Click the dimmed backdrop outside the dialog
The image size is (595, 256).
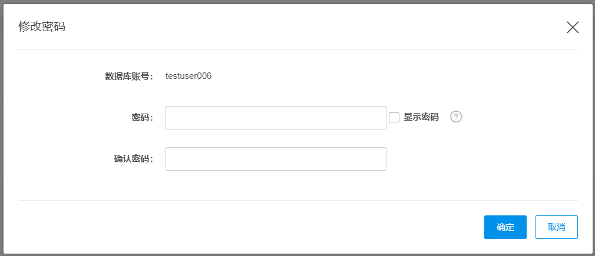click(x=2, y=118)
